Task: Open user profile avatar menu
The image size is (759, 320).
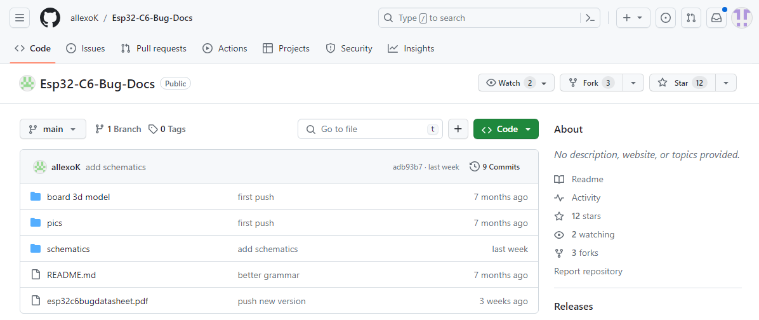Action: [x=741, y=18]
